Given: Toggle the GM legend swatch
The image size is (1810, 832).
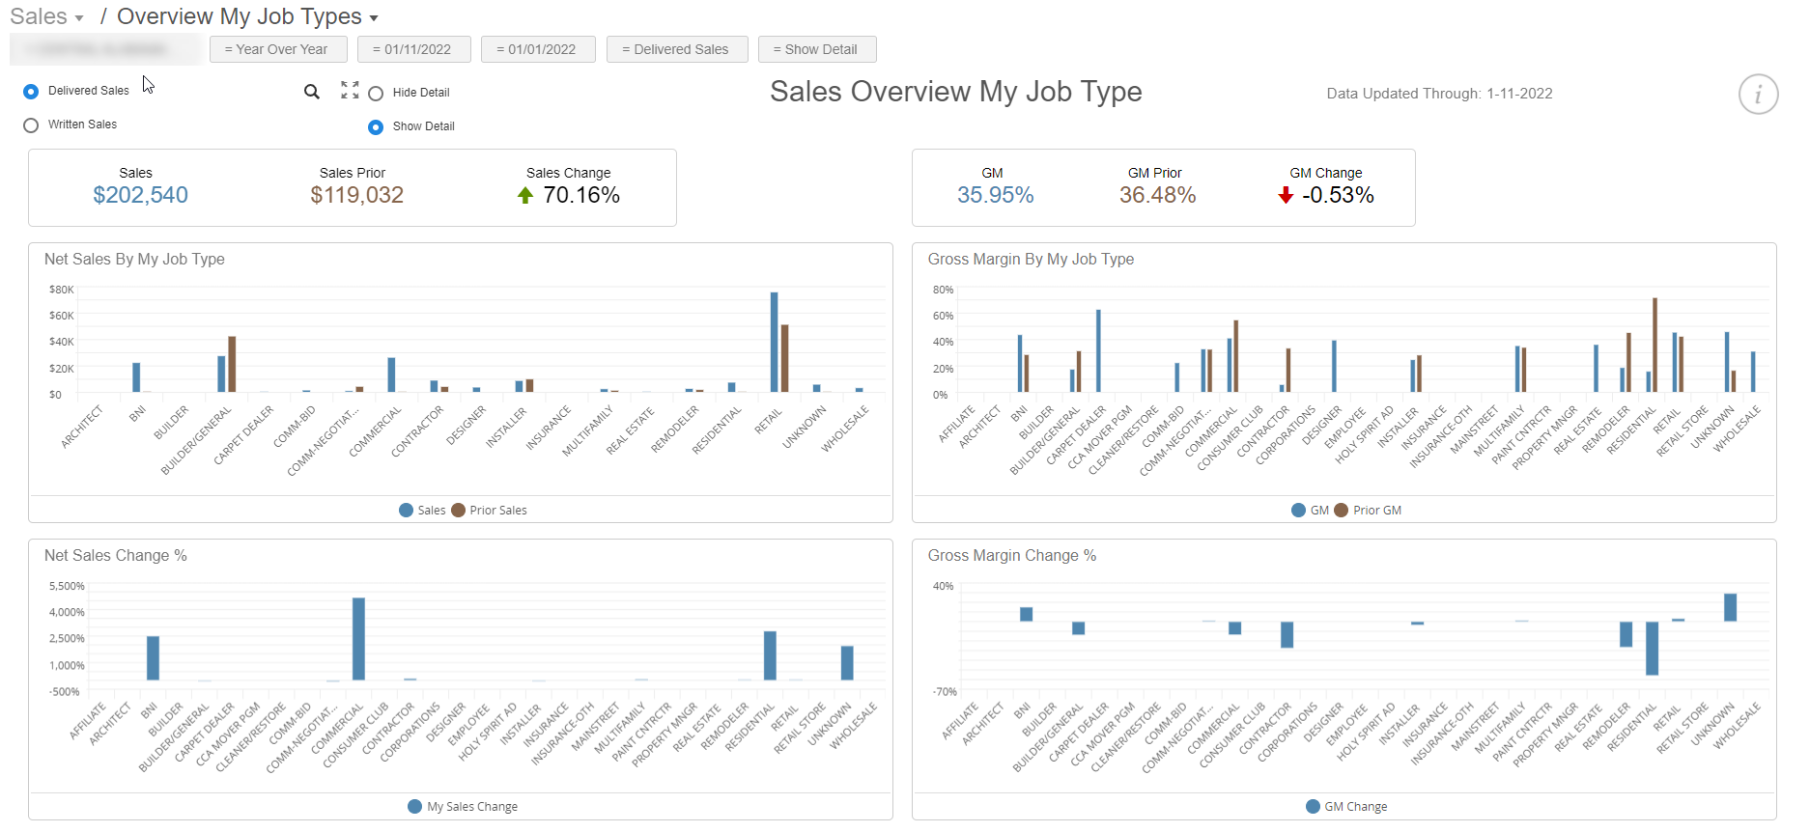Looking at the screenshot, I should tap(1299, 511).
